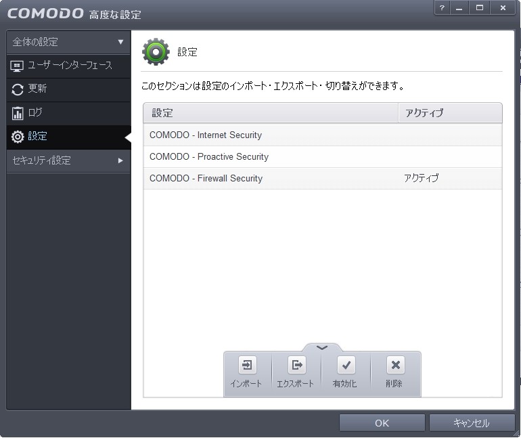Expand the セキュリティ設定 section
Viewport: 521px width, 438px height.
[68, 160]
